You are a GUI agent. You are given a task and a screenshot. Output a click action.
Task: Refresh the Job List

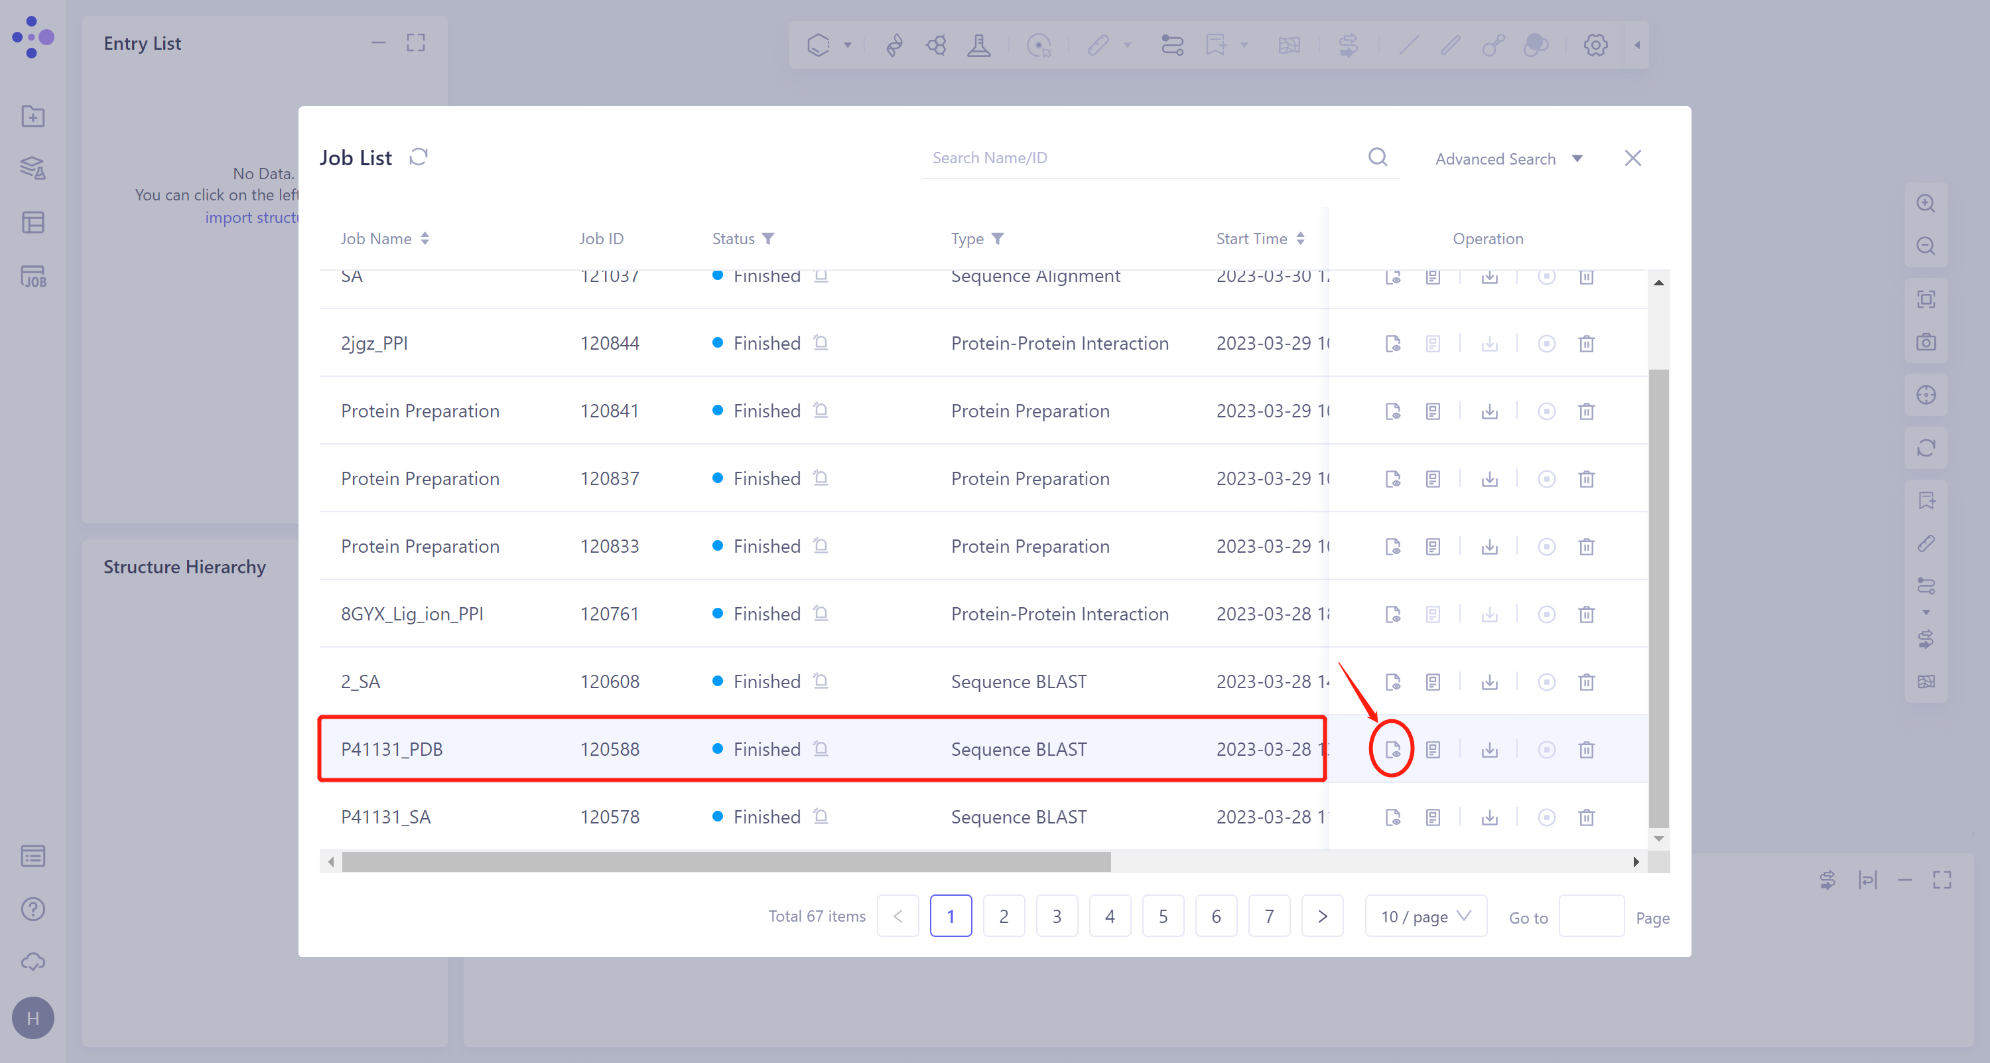click(x=419, y=158)
